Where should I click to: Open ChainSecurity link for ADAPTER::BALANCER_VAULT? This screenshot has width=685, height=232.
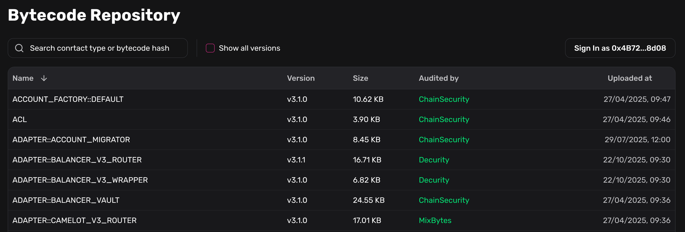point(444,200)
